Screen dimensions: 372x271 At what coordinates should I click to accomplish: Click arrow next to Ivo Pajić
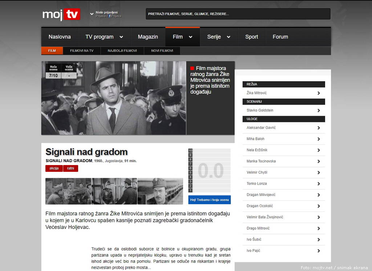tap(319, 251)
